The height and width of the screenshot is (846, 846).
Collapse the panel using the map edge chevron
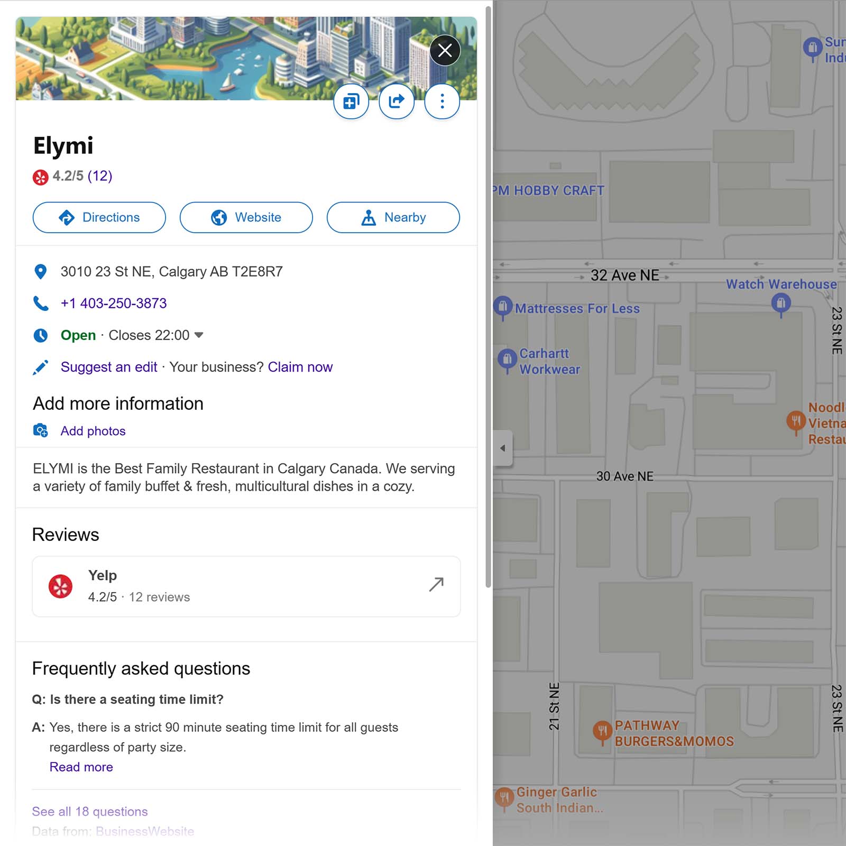click(x=502, y=448)
